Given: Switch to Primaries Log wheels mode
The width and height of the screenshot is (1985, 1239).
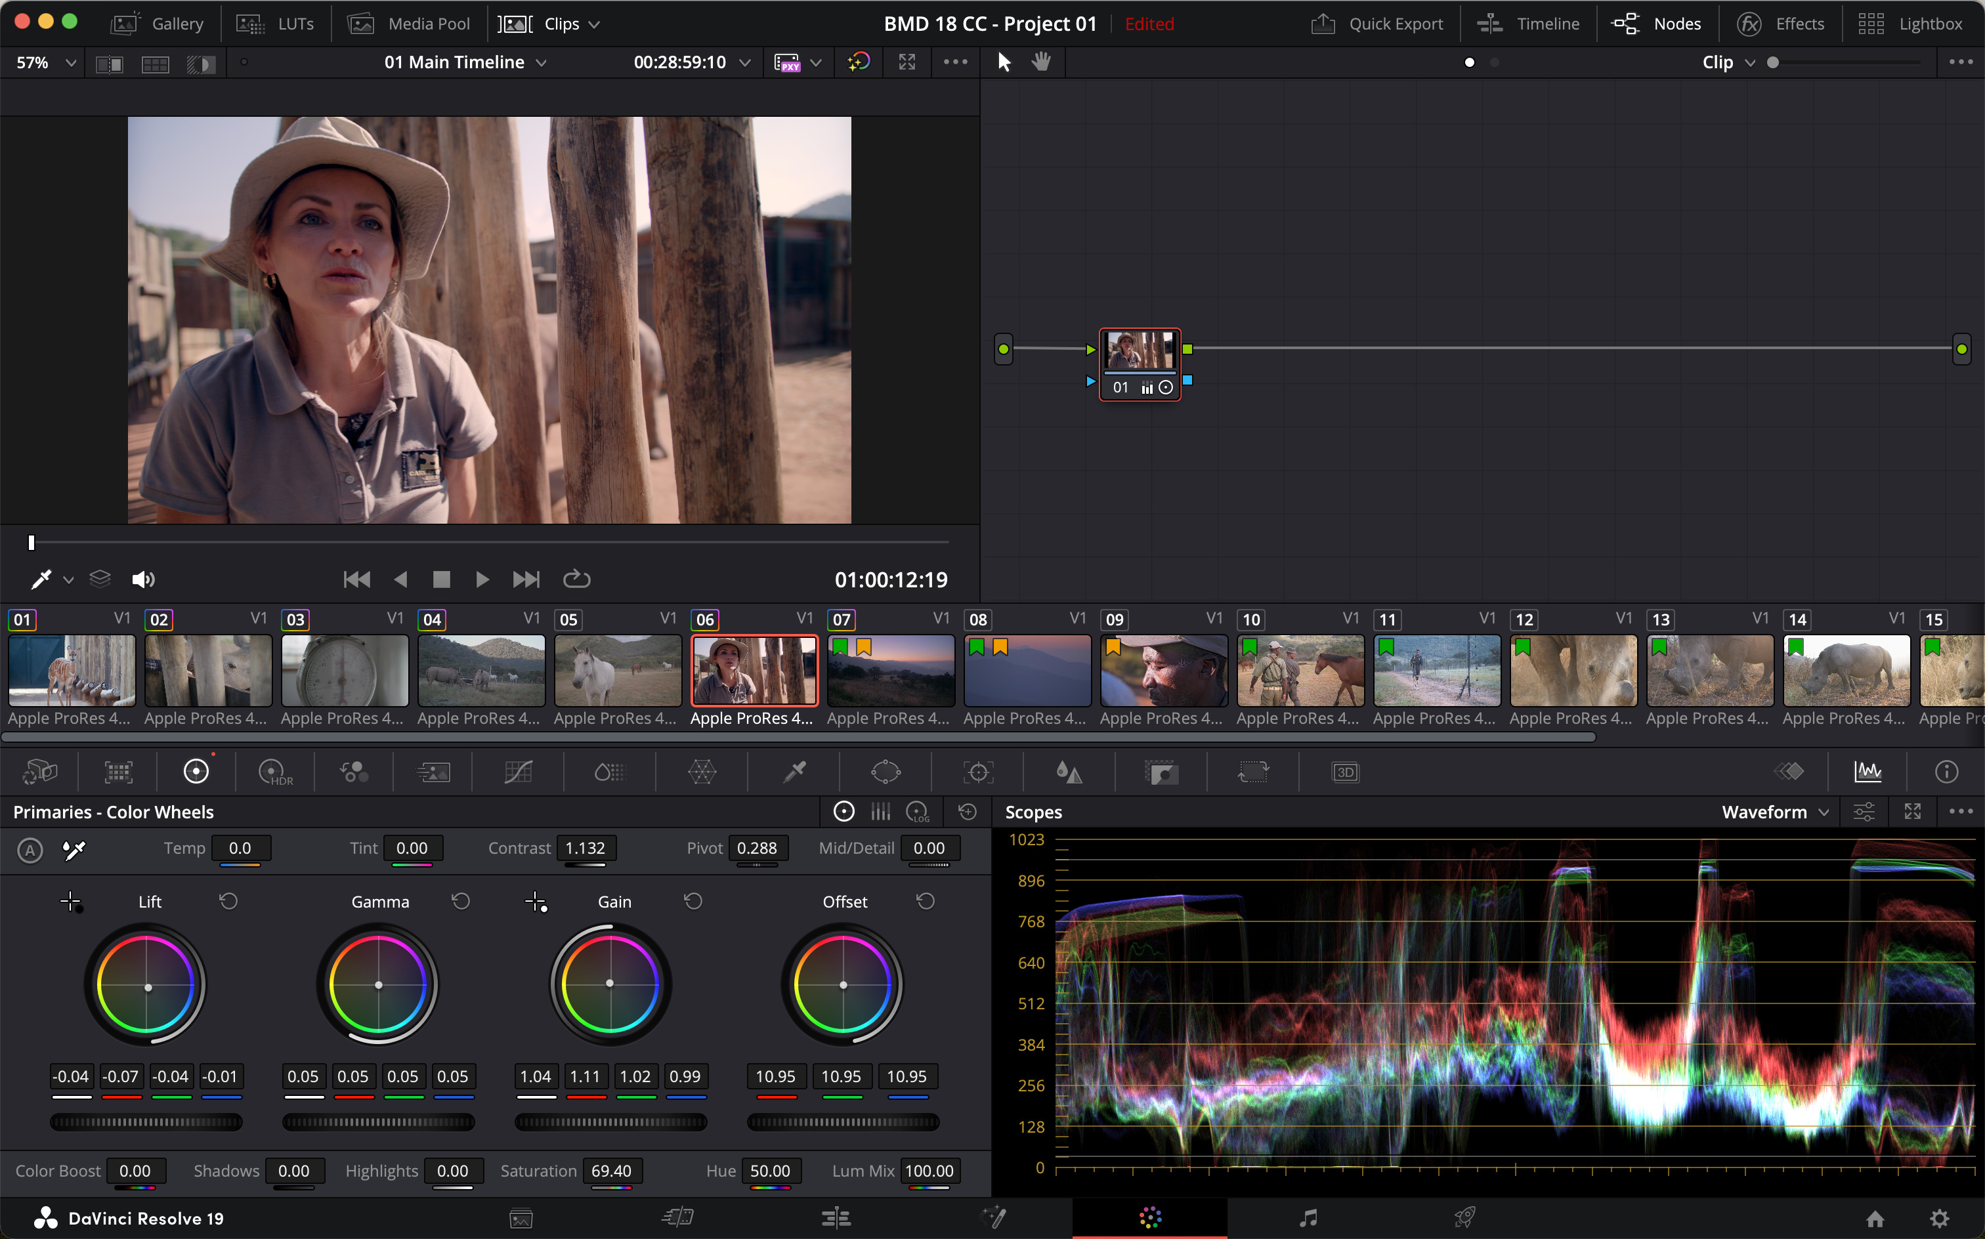Looking at the screenshot, I should (918, 812).
